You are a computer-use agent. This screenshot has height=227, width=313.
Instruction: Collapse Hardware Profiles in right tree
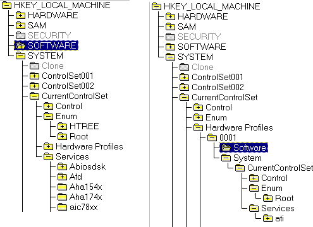(x=198, y=127)
